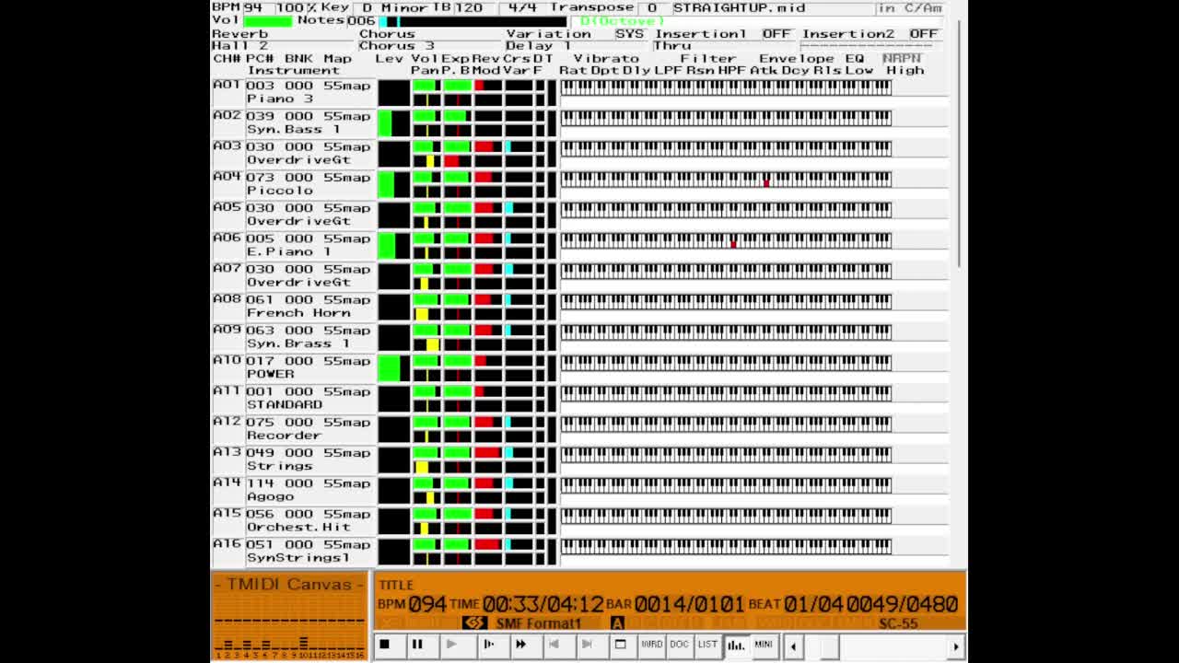The image size is (1179, 663).
Task: Toggle Insertion2 OFF switch
Action: [x=924, y=33]
